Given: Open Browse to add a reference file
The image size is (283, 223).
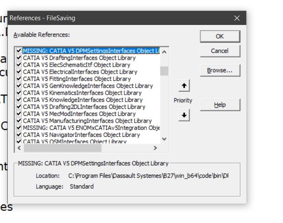Looking at the screenshot, I should click(x=220, y=70).
